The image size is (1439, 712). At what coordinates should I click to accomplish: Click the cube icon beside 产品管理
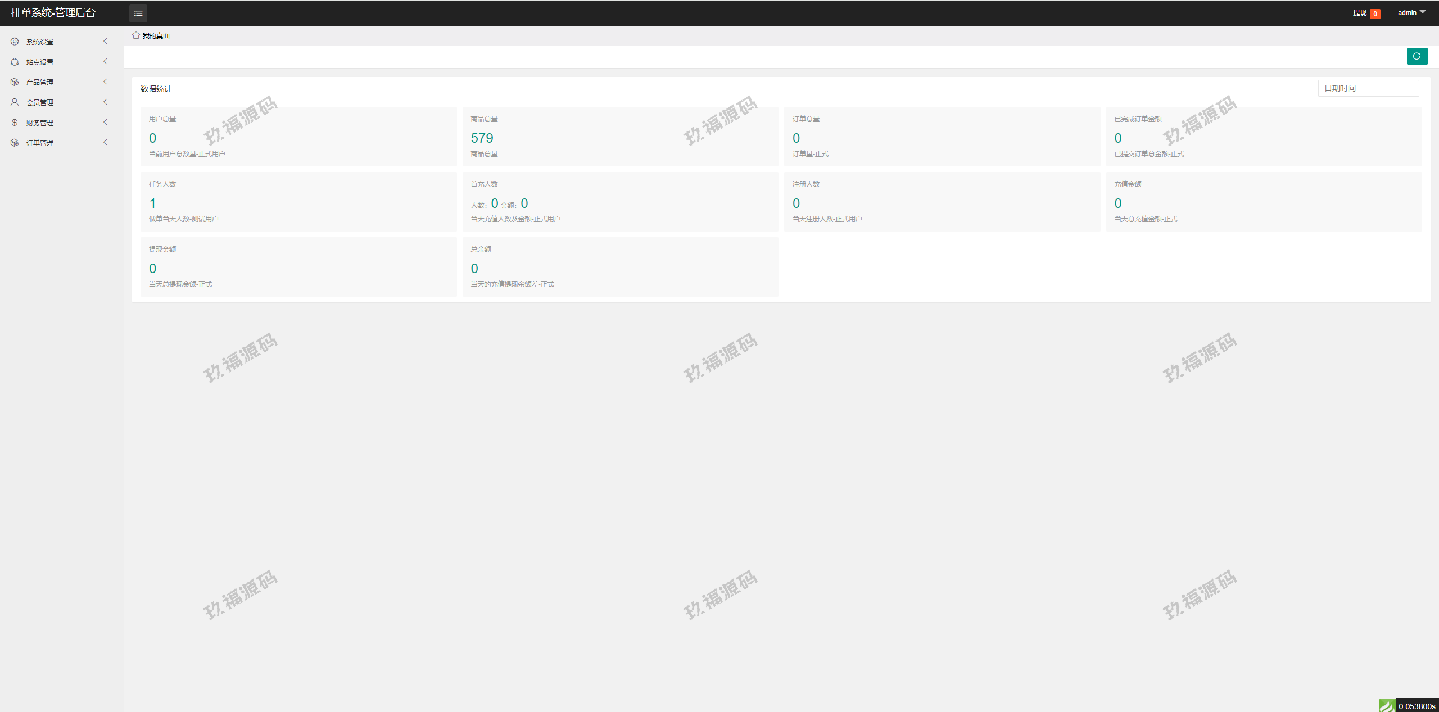click(x=15, y=82)
